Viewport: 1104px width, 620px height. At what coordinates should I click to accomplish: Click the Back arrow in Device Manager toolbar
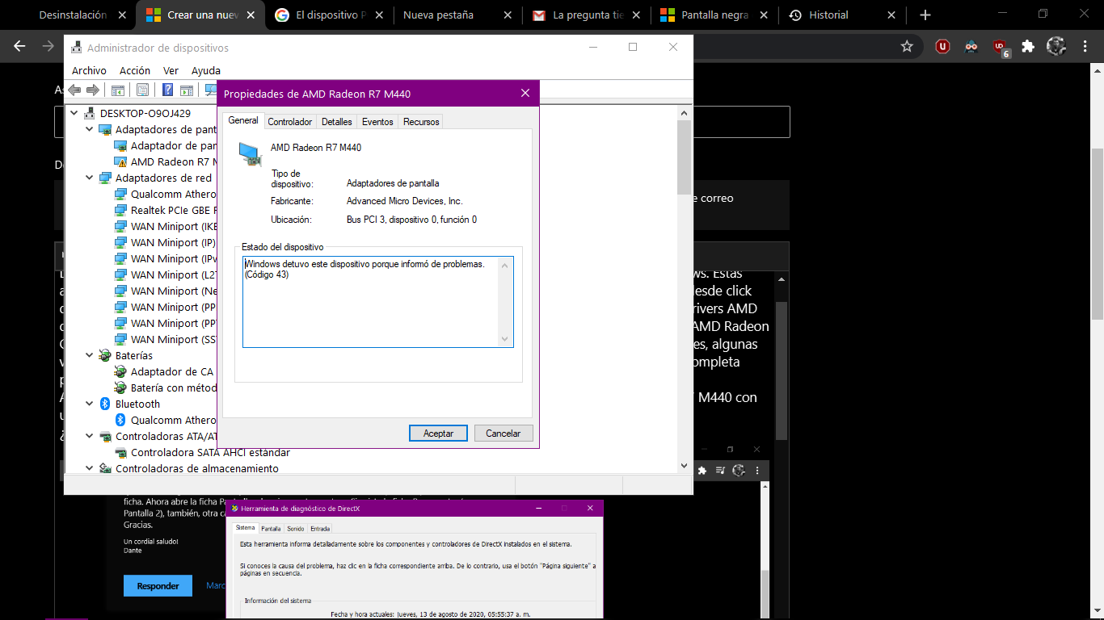(x=74, y=90)
